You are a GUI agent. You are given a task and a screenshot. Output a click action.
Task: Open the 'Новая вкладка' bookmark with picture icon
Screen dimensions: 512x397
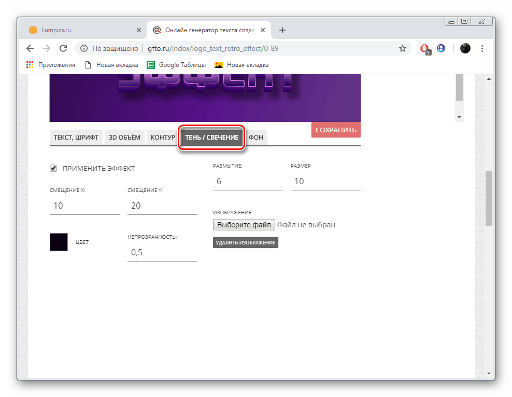pyautogui.click(x=241, y=65)
